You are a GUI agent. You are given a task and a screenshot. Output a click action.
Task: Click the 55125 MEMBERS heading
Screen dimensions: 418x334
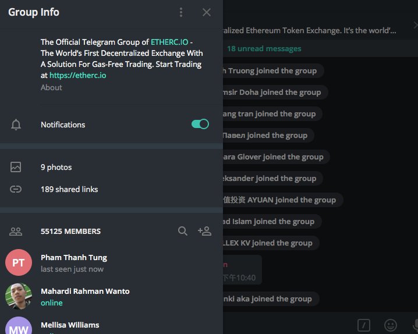tap(70, 231)
